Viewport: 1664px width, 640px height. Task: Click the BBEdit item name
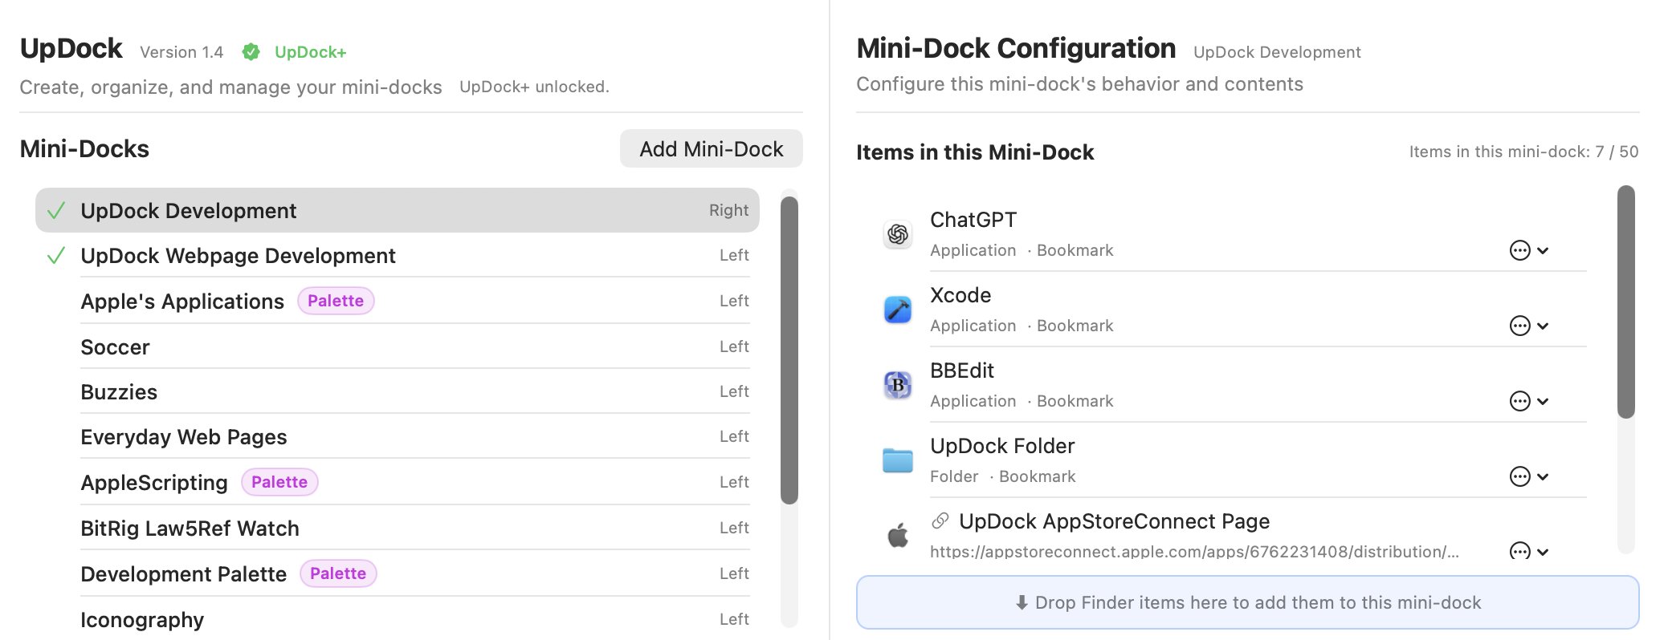pyautogui.click(x=962, y=371)
